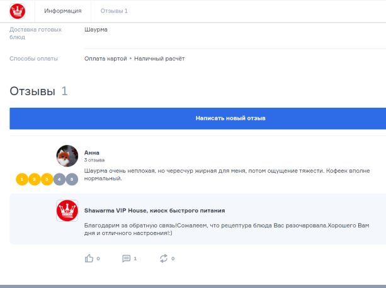The image size is (386, 288).
Task: Click the Способы оплаты label
Action: [x=34, y=59]
